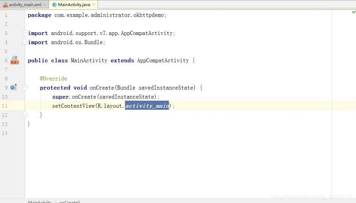Click the fold end marker on line 12
The height and width of the screenshot is (203, 356).
[25, 115]
